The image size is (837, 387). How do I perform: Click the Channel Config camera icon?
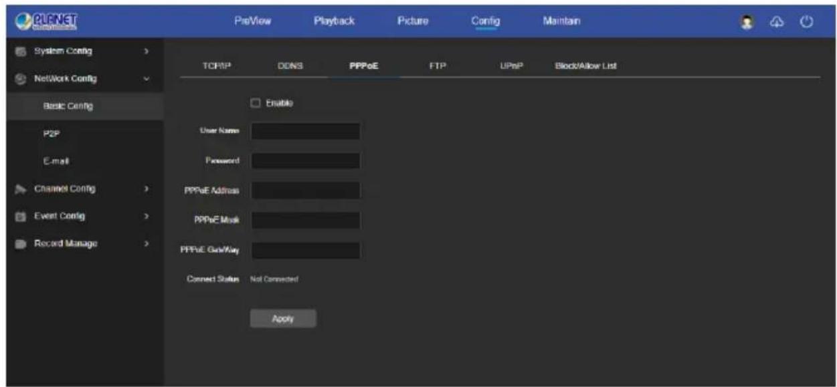pyautogui.click(x=19, y=189)
